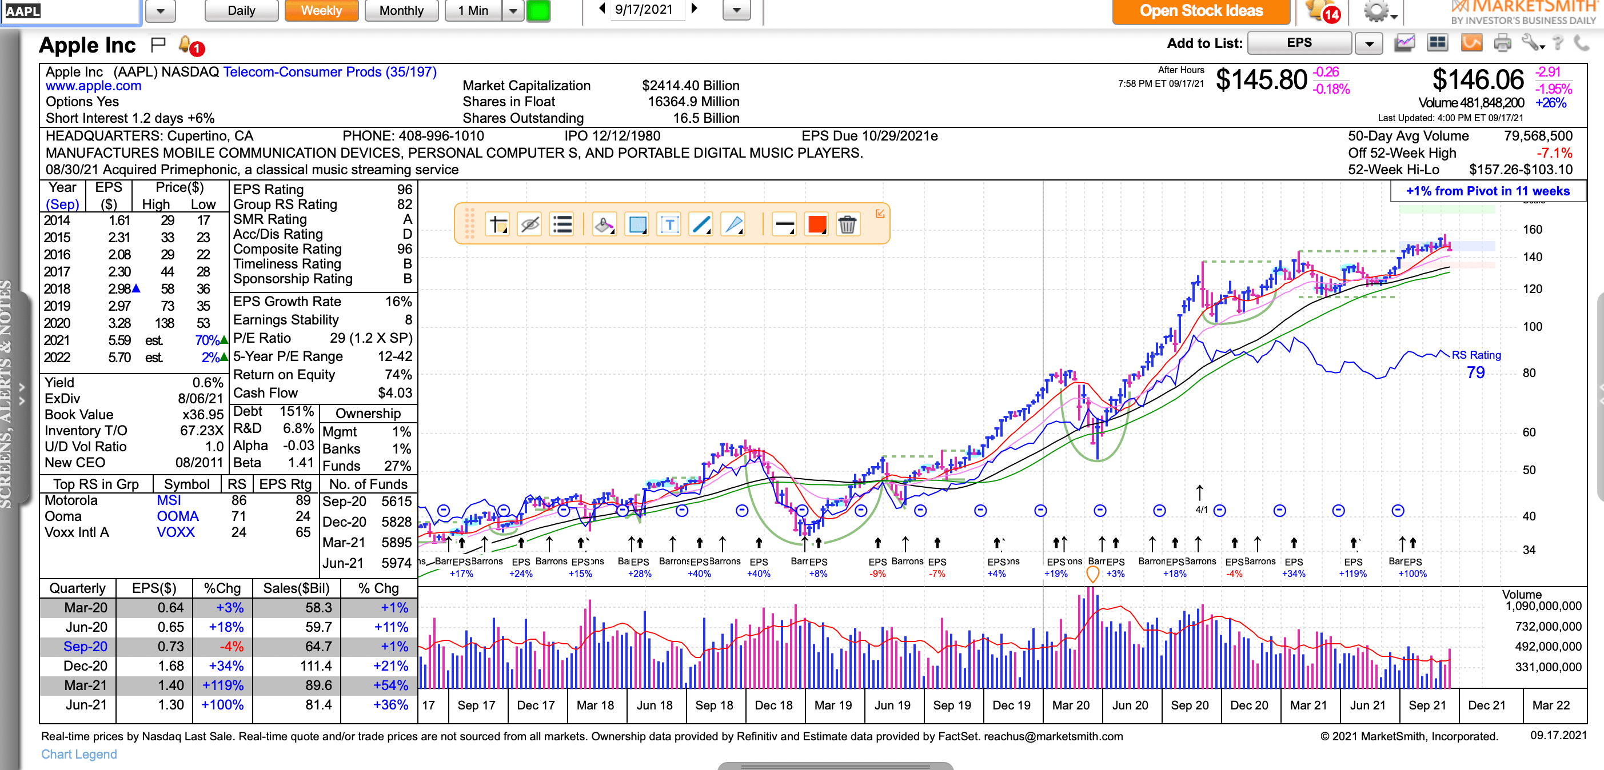Open the line thickness picker
The height and width of the screenshot is (770, 1604).
point(784,224)
